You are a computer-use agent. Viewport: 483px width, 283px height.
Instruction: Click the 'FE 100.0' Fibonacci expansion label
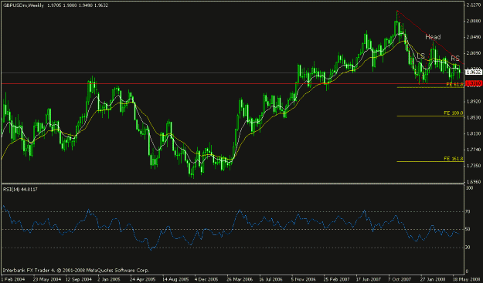click(x=453, y=113)
